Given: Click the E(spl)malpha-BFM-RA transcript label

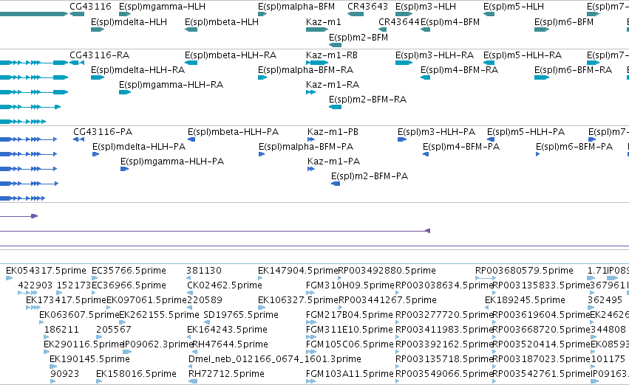Looking at the screenshot, I should pyautogui.click(x=305, y=70).
